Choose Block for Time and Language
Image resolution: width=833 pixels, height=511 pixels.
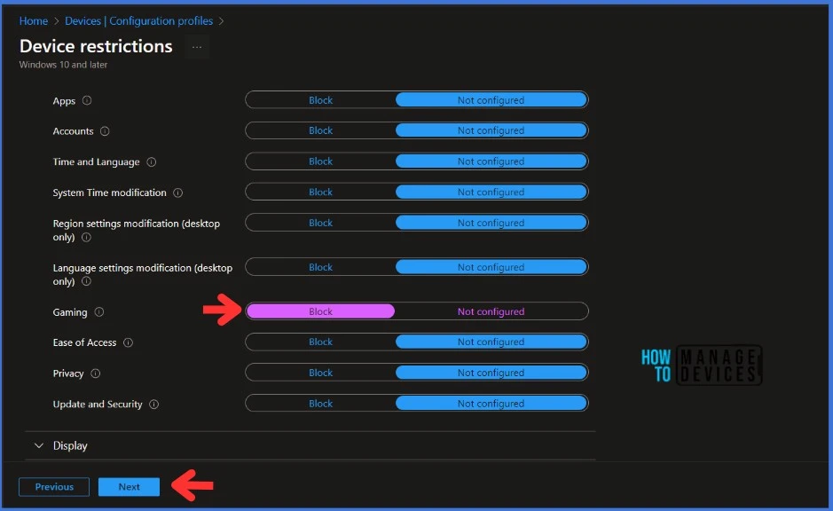pos(320,161)
